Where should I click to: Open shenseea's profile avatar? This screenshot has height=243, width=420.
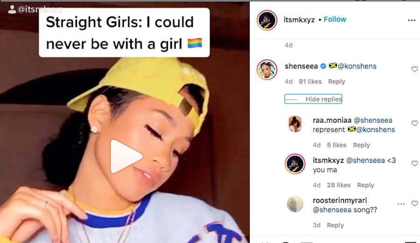coord(267,69)
